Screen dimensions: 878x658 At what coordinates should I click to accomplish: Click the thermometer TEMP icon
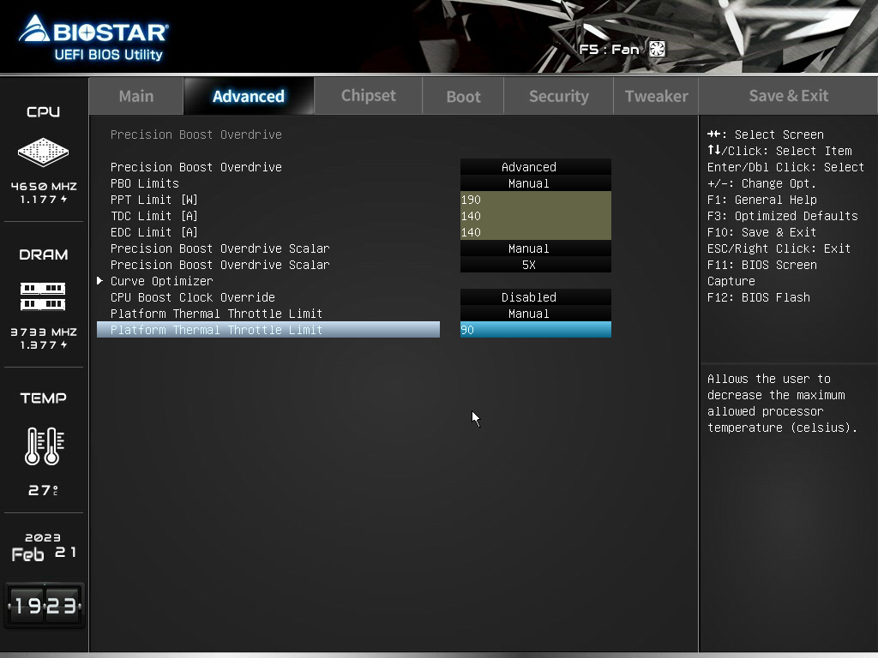45,446
